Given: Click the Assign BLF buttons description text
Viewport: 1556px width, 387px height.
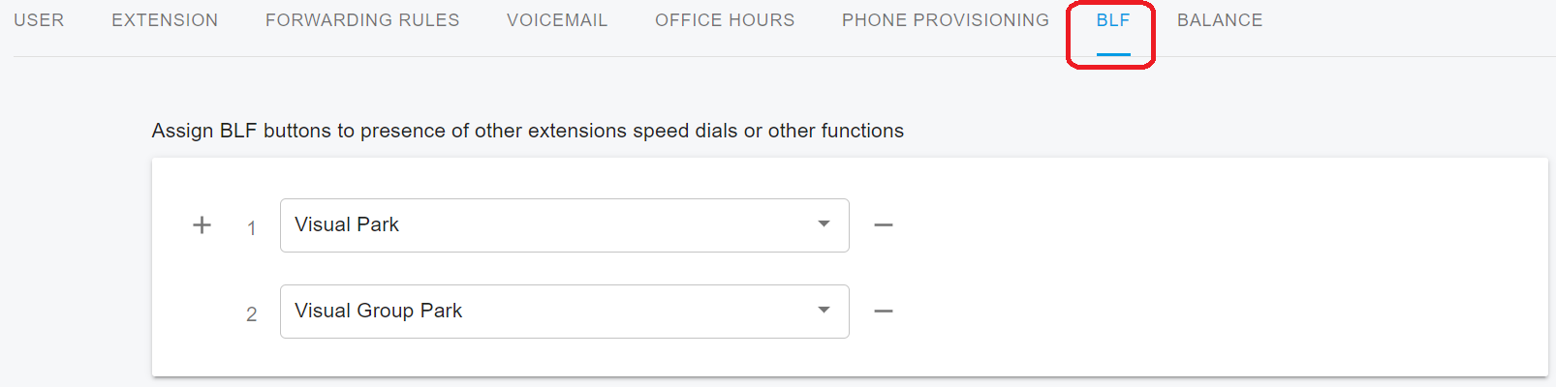Looking at the screenshot, I should [x=527, y=131].
